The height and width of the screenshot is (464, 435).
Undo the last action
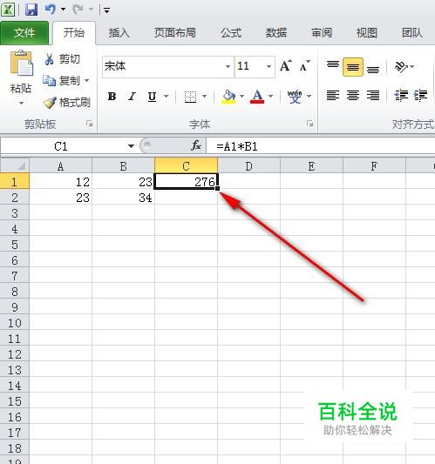click(x=50, y=10)
